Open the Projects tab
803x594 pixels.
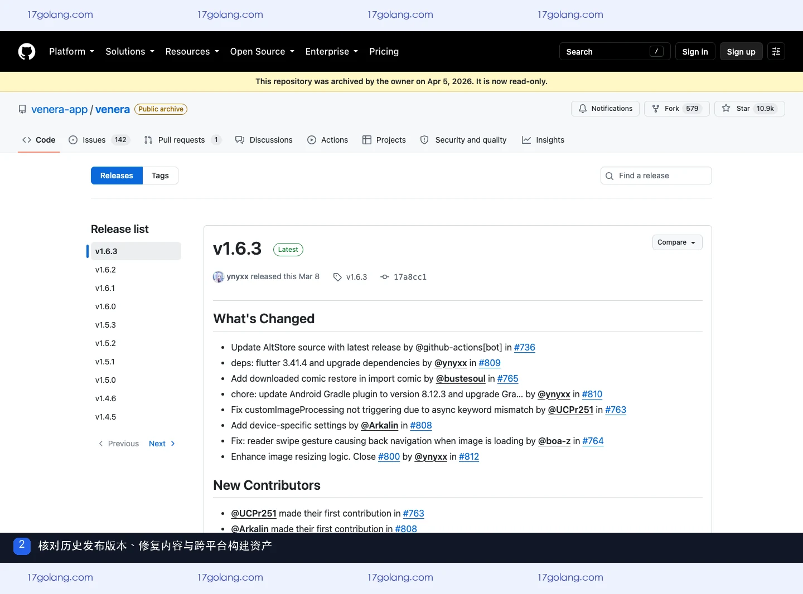(x=384, y=140)
